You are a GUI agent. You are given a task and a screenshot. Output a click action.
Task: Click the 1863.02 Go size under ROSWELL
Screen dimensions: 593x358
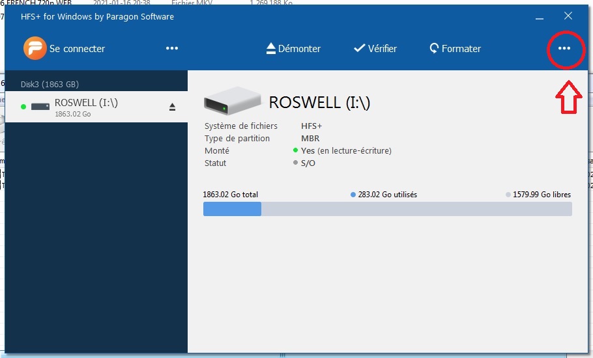click(x=72, y=114)
